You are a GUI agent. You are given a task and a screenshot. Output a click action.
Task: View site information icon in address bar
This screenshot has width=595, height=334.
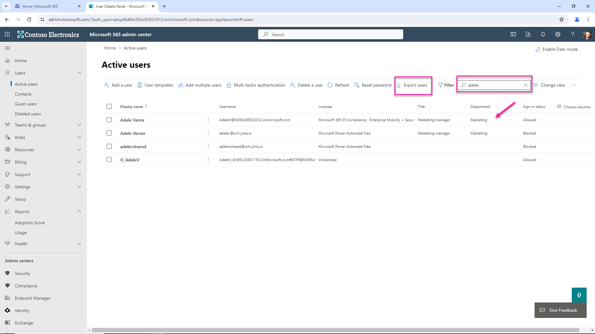(42, 19)
